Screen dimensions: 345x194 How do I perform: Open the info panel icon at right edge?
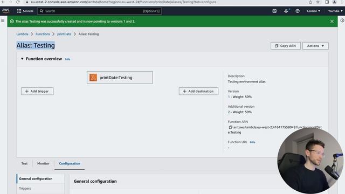(x=342, y=20)
